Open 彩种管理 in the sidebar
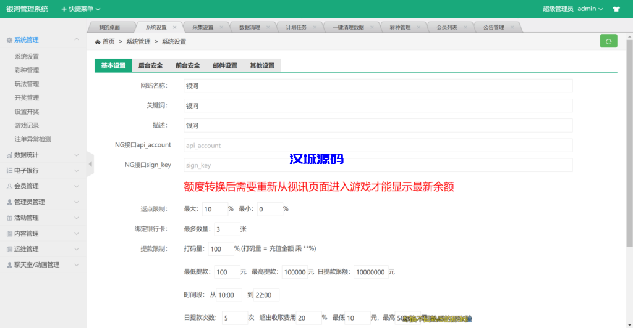Image resolution: width=633 pixels, height=328 pixels. point(27,70)
